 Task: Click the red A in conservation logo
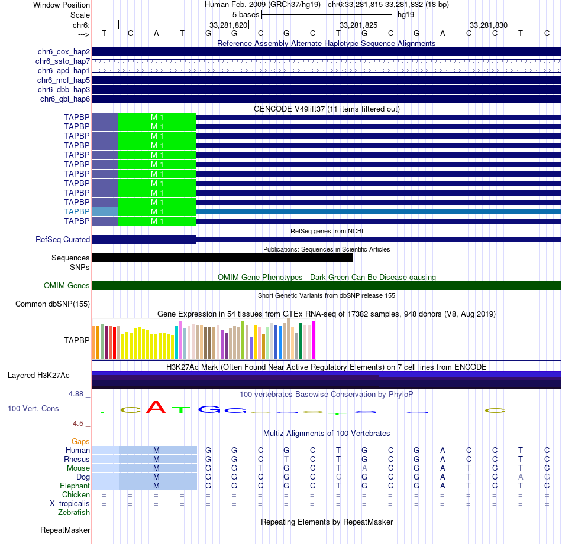tap(156, 408)
